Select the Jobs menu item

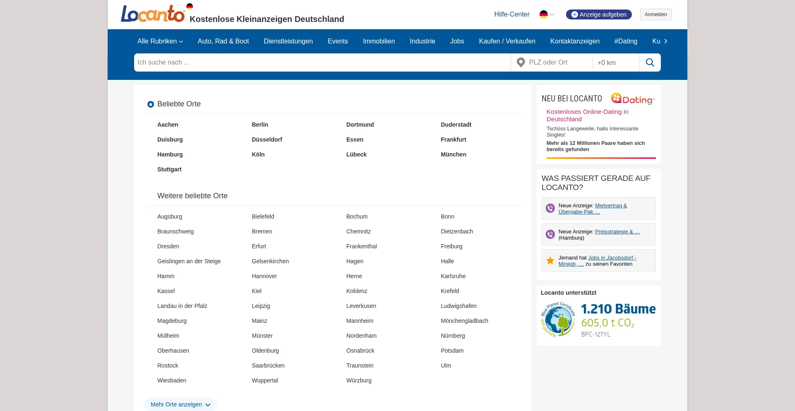pyautogui.click(x=457, y=41)
